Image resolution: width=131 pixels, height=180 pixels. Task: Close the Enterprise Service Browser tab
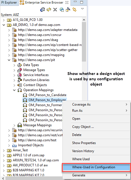pyautogui.click(x=67, y=3)
